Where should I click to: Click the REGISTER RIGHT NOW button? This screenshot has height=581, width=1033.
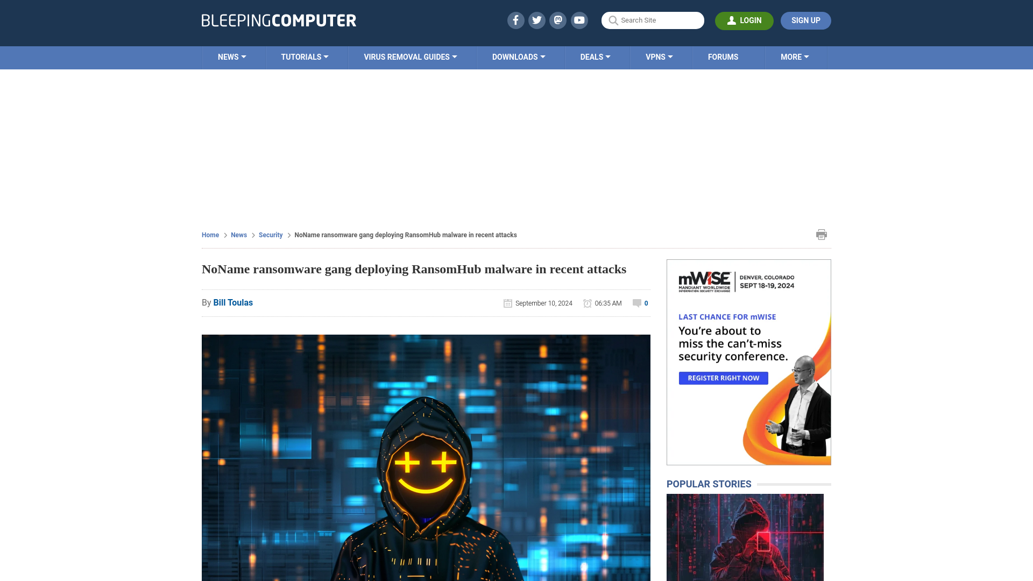pos(724,378)
